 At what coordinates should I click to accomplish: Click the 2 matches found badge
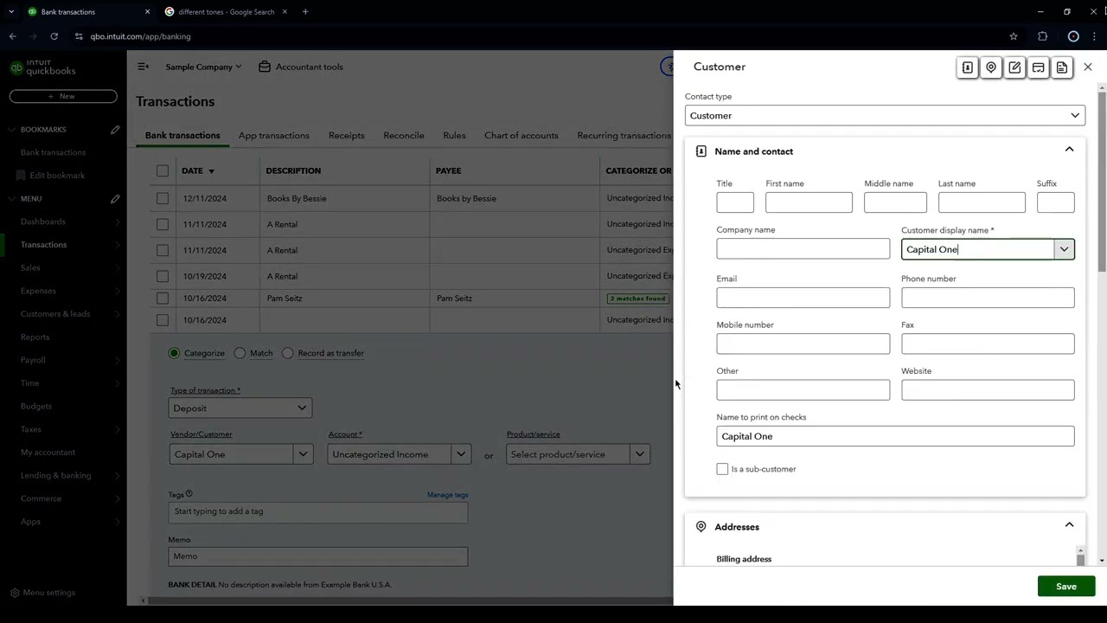click(x=638, y=299)
